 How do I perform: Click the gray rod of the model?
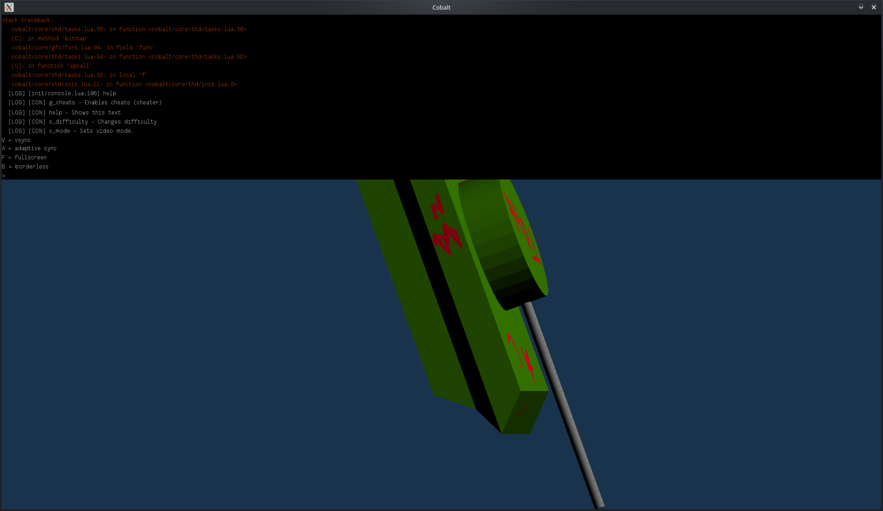[x=564, y=405]
